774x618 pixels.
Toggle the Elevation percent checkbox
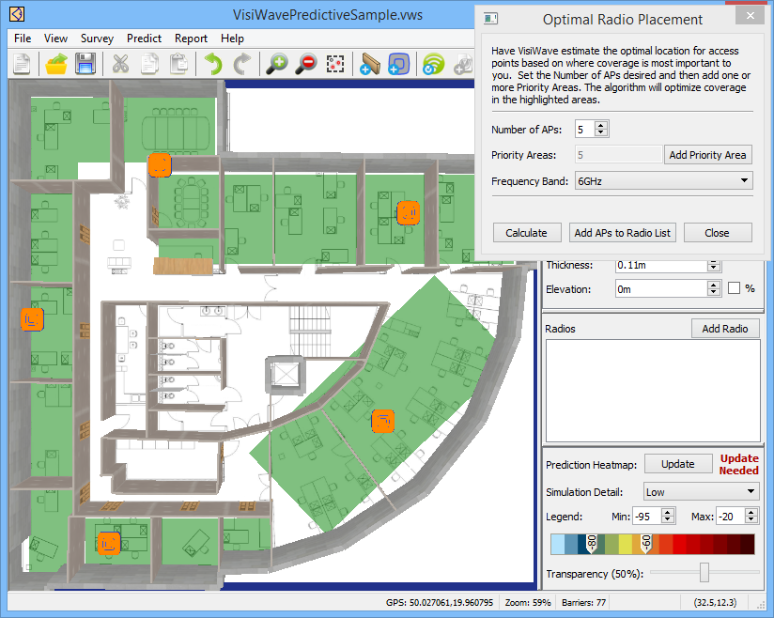(x=735, y=289)
